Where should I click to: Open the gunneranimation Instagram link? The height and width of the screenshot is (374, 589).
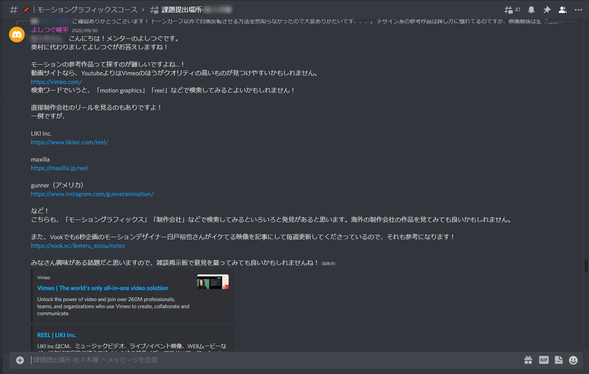pyautogui.click(x=93, y=194)
